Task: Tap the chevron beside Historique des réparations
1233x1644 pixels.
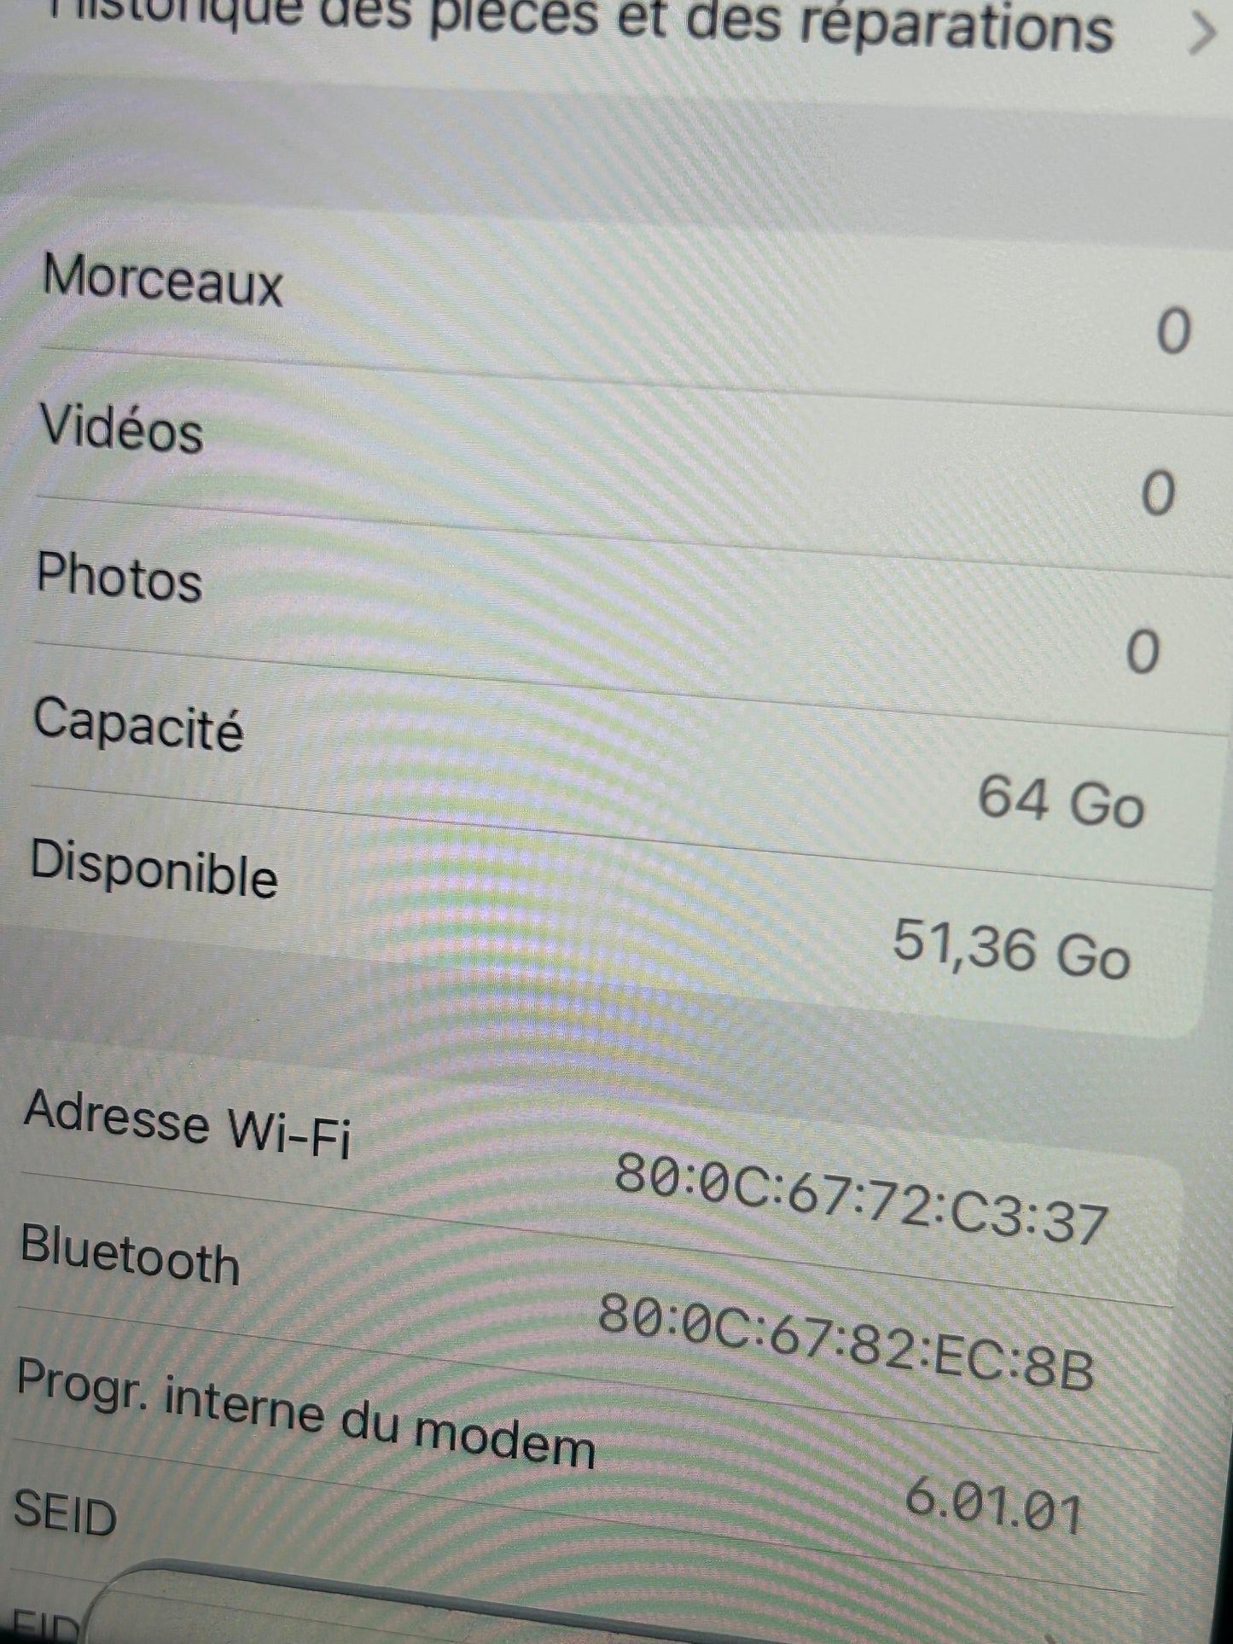Action: pos(1201,34)
